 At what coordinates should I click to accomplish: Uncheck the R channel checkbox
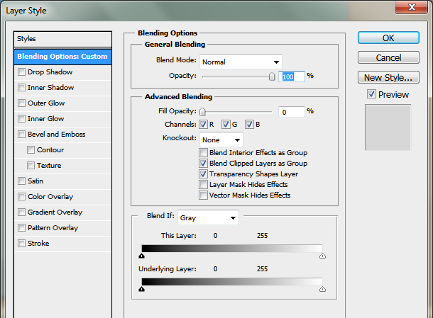[203, 125]
